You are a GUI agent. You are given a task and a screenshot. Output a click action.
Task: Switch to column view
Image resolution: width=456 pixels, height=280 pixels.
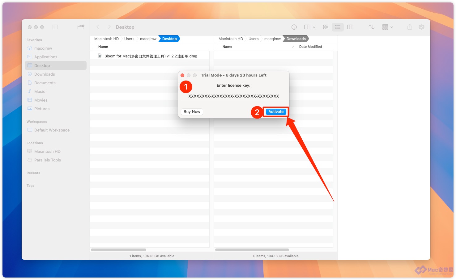[350, 27]
